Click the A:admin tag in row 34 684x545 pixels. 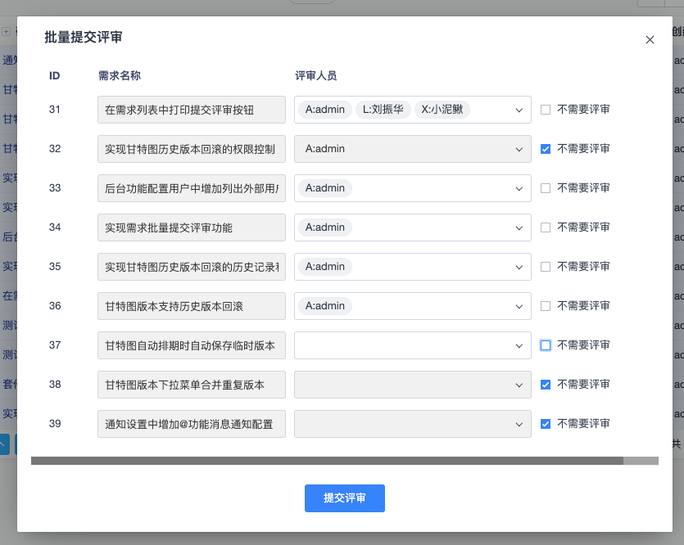tap(325, 227)
